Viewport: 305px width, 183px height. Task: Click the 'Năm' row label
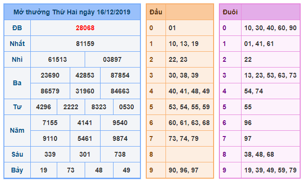pyautogui.click(x=17, y=130)
